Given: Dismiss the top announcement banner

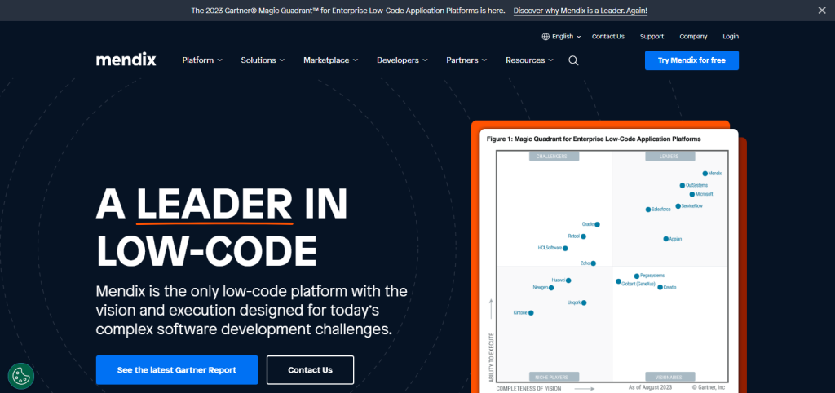Looking at the screenshot, I should [822, 10].
